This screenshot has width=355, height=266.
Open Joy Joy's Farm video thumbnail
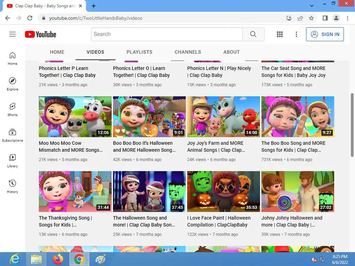point(224,117)
